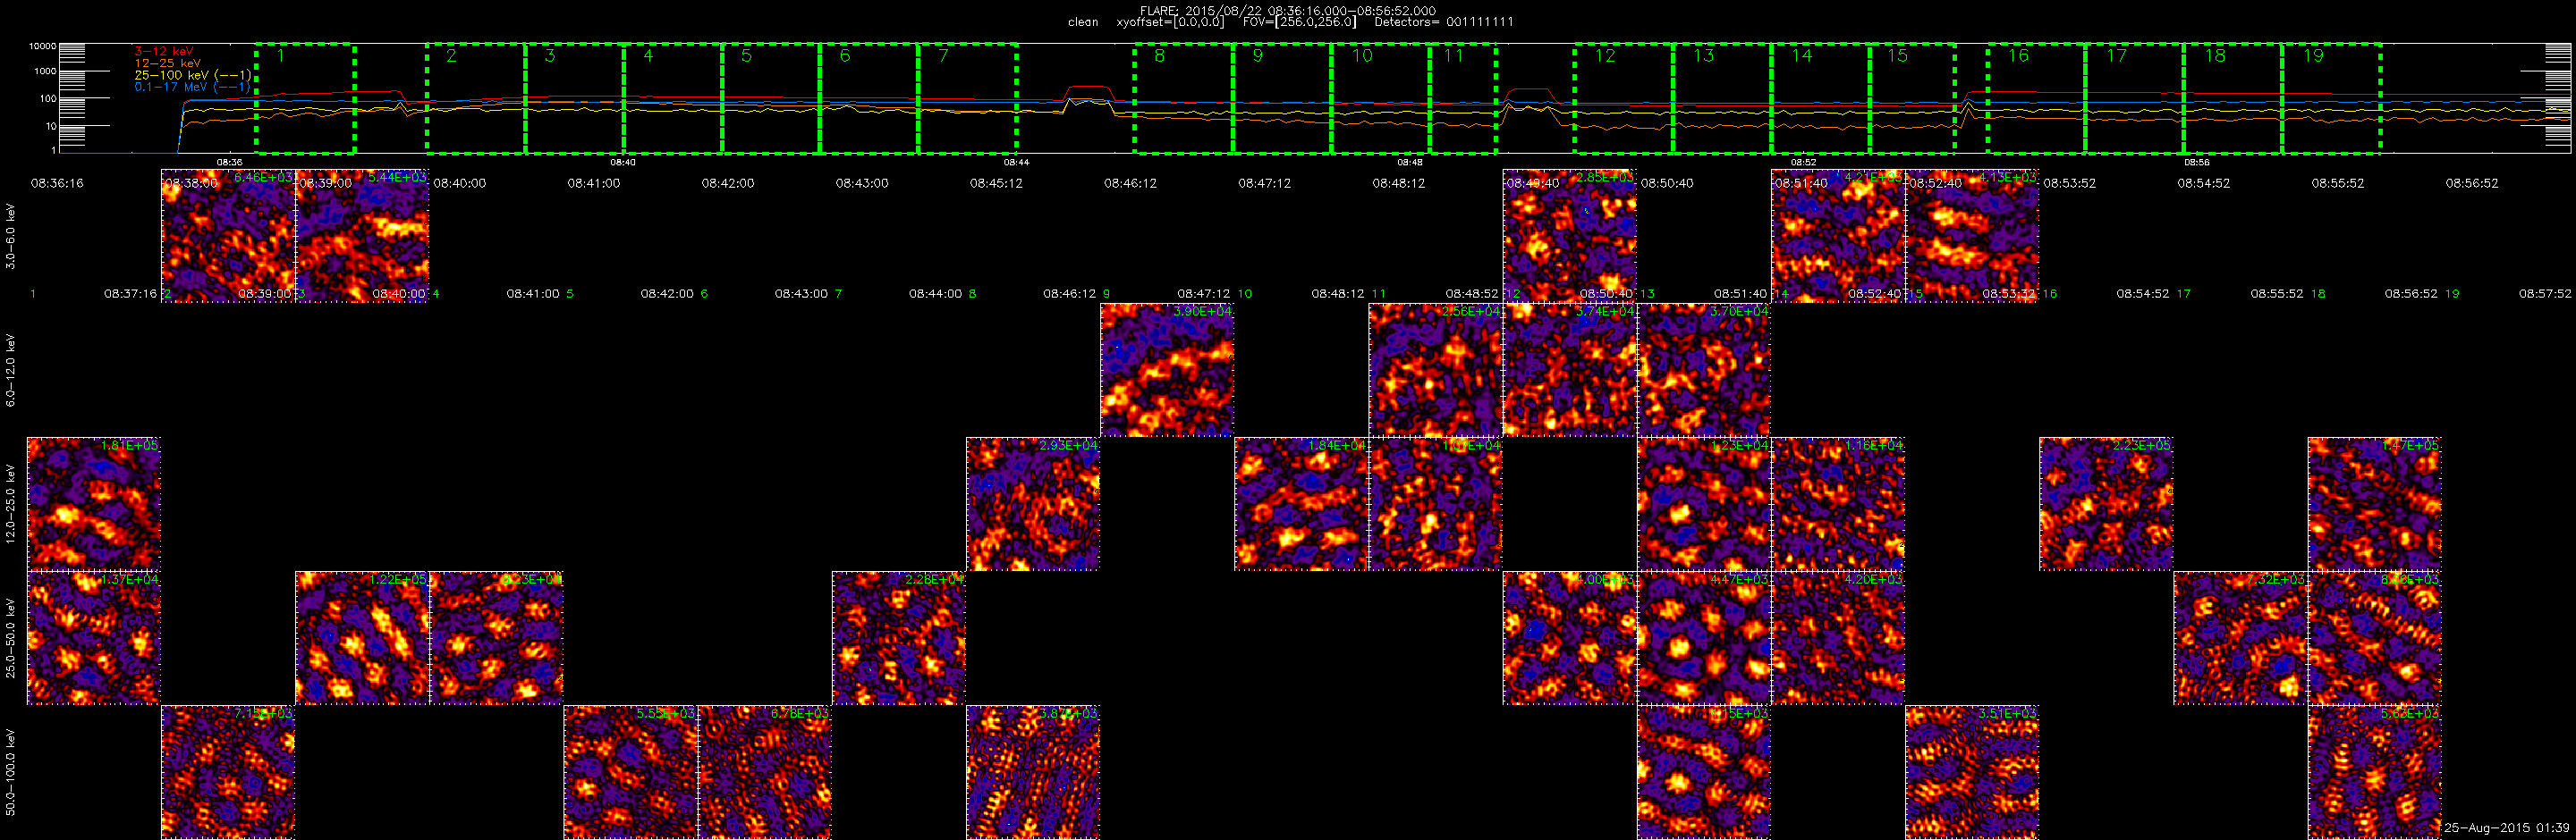This screenshot has height=840, width=2576.
Task: Open the 12.0-25.0 keV image labeled 1.81E+05
Action: [94, 503]
